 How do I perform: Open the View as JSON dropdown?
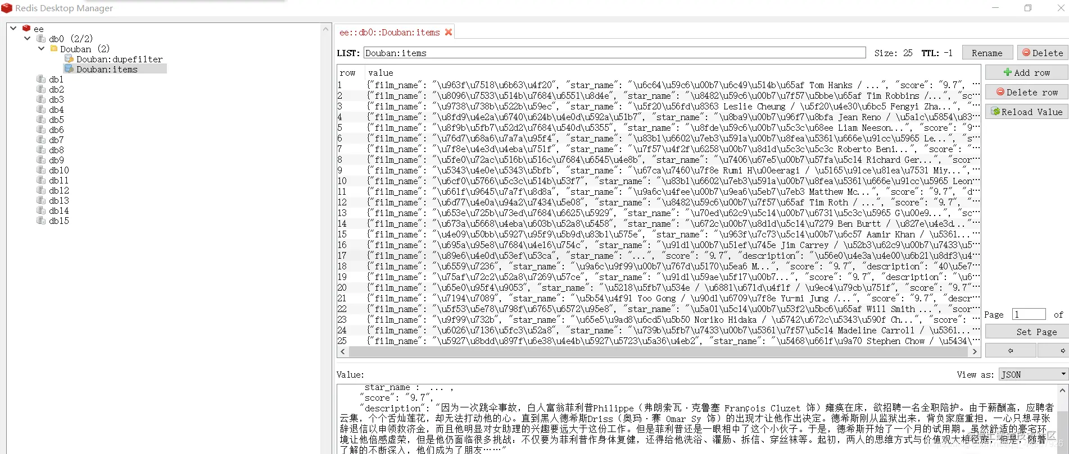pyautogui.click(x=1033, y=374)
